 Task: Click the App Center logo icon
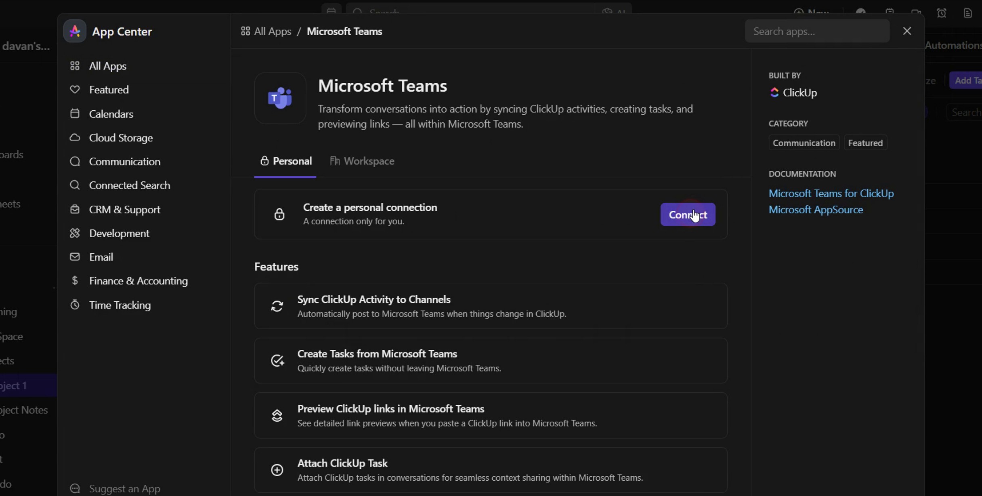(75, 31)
